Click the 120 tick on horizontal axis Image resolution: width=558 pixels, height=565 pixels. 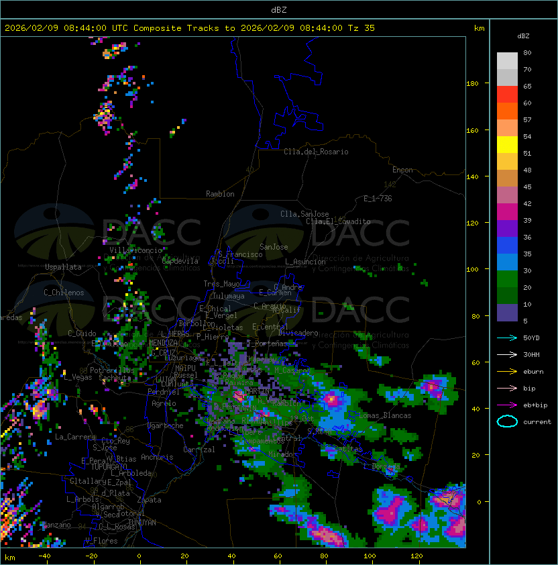click(416, 556)
